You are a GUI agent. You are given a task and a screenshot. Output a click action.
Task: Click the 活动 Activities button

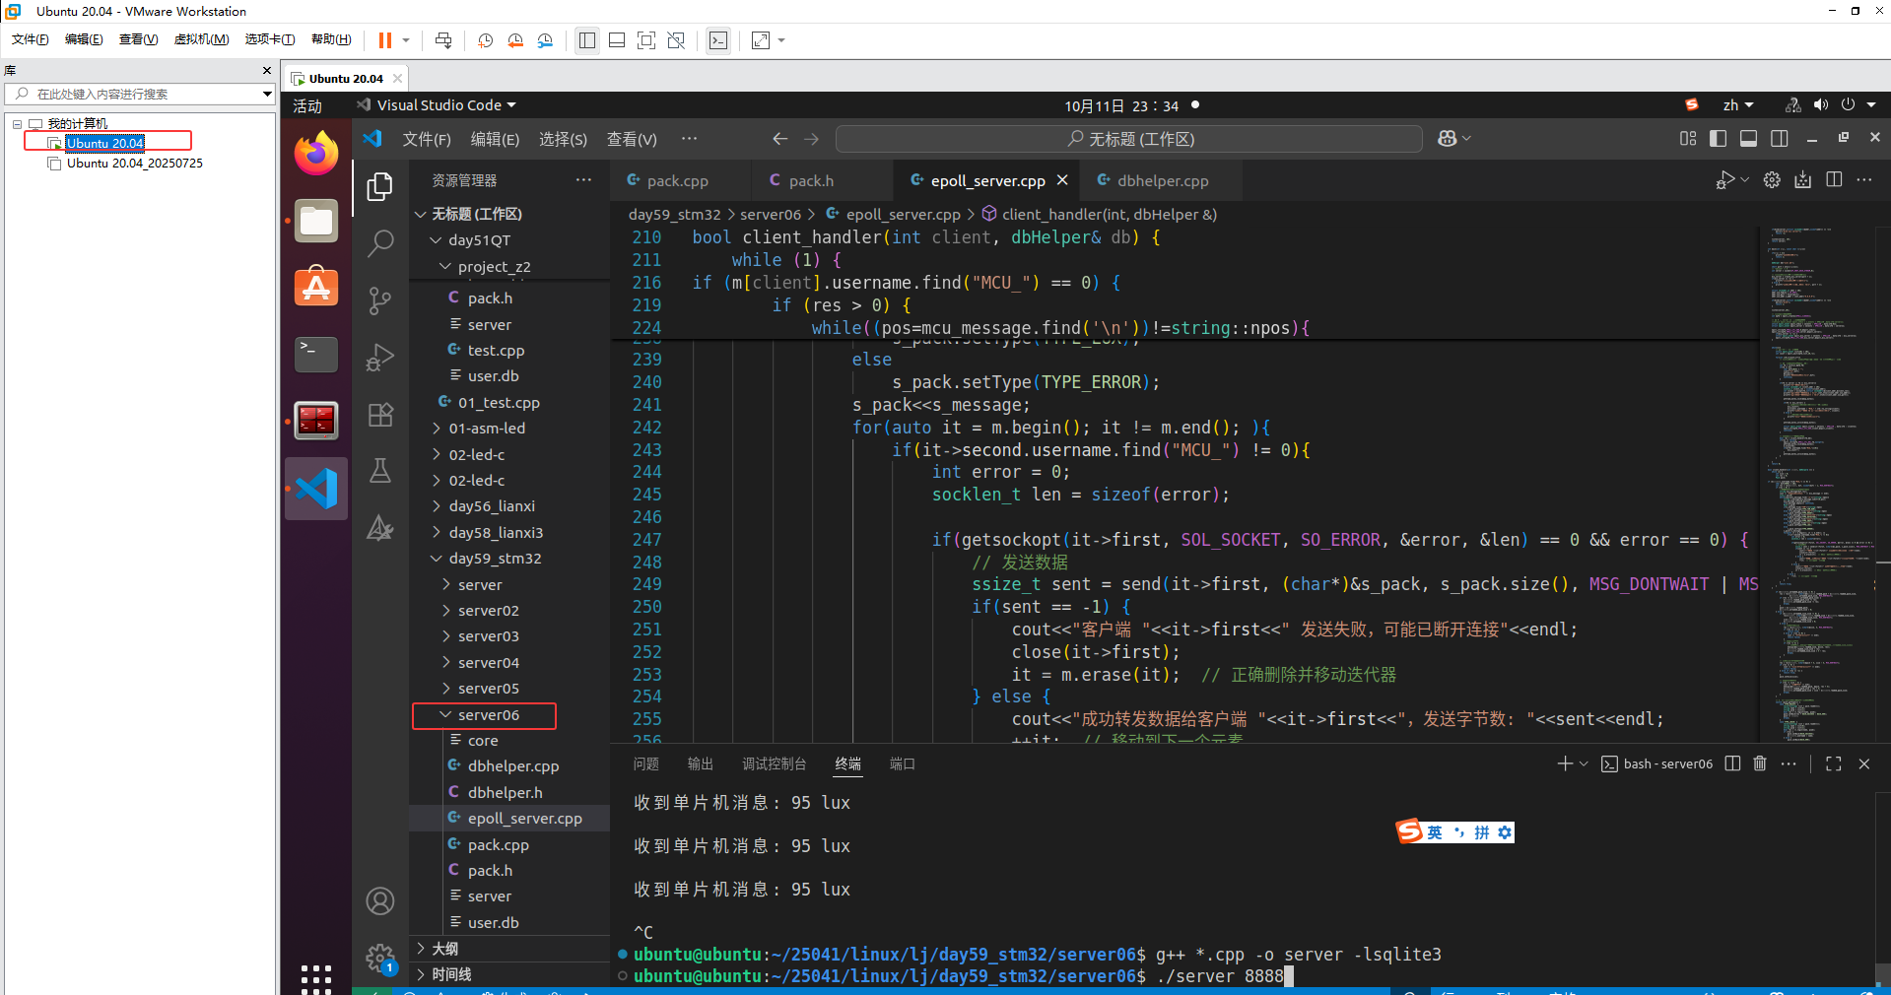pos(307,105)
